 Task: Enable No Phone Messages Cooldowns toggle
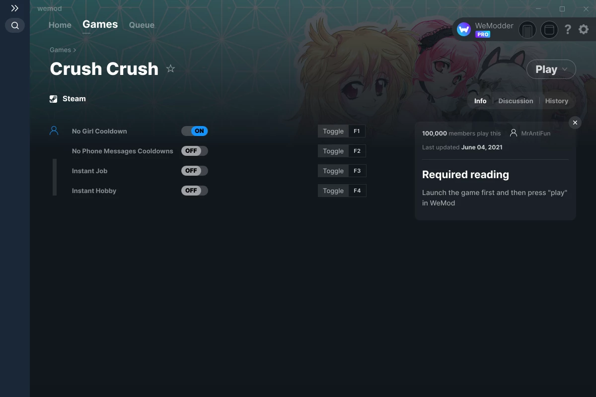[x=194, y=151]
